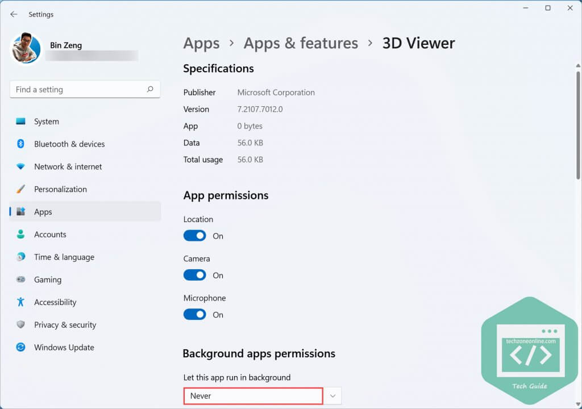This screenshot has width=582, height=409.
Task: Select the Apps item in the sidebar
Action: pyautogui.click(x=43, y=211)
